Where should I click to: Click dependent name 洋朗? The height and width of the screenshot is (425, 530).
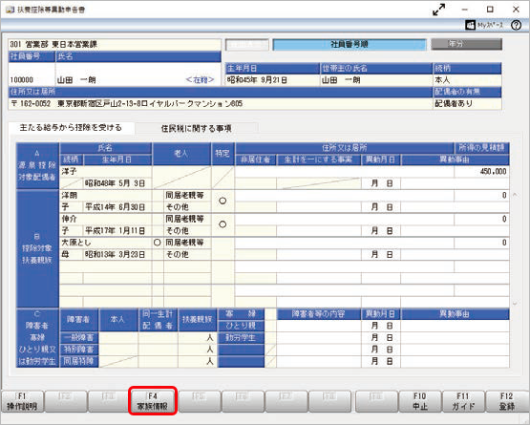(x=105, y=195)
